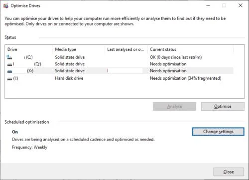Click 'Solid state drive' in the X: row
The image size is (249, 180).
pos(70,71)
